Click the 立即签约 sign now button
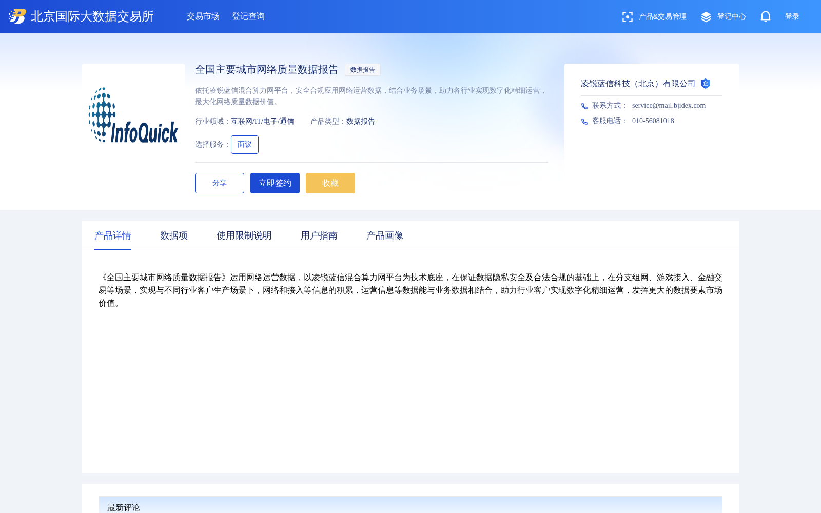 pyautogui.click(x=275, y=183)
